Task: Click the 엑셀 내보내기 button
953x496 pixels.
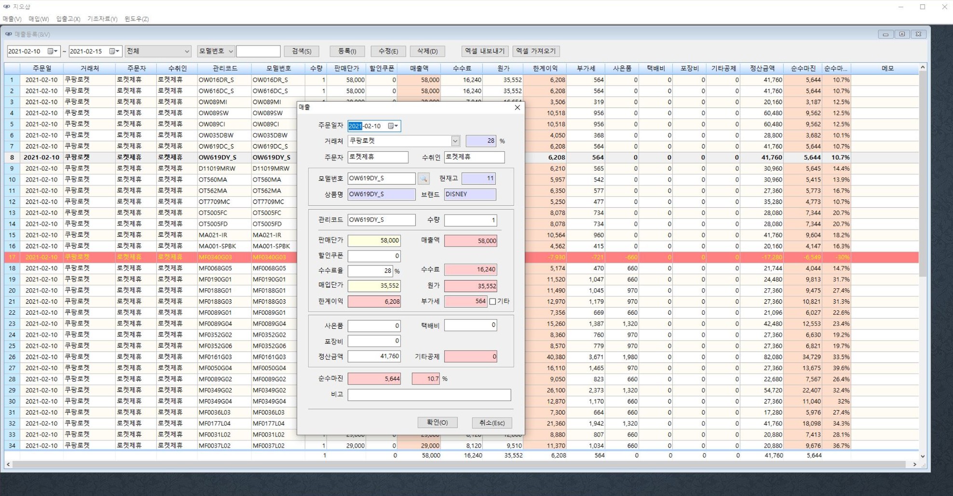Action: 485,51
